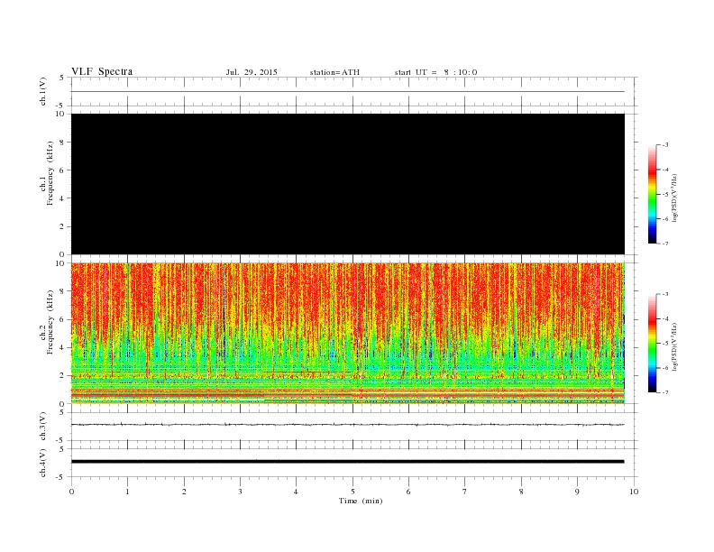The width and height of the screenshot is (714, 552).
Task: Click the ch.3 voltage trace line
Action: pos(348,425)
